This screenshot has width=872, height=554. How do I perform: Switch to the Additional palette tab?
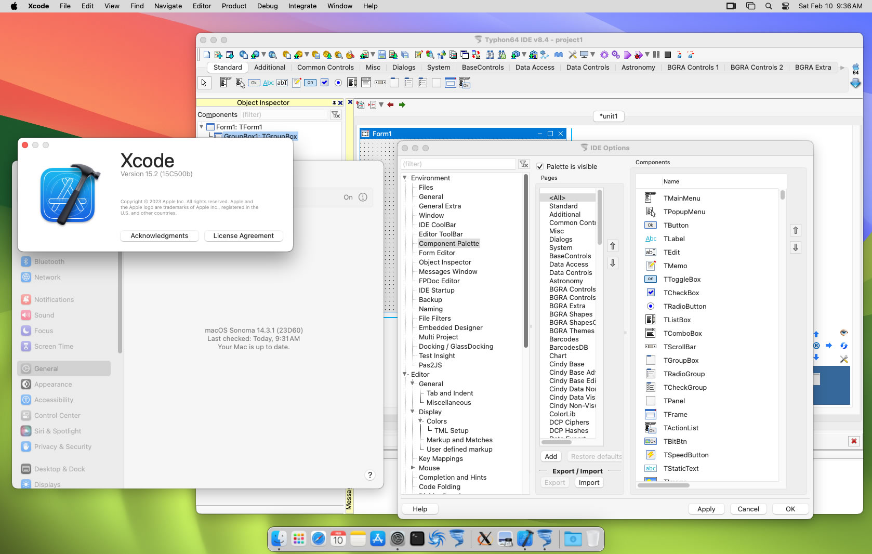[270, 67]
